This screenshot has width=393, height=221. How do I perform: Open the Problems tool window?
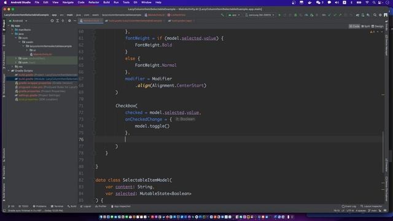[x=39, y=206]
